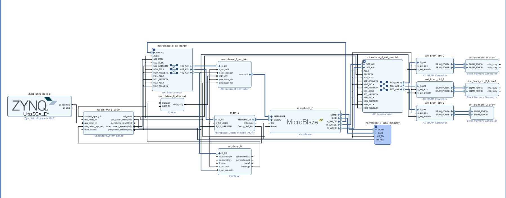The width and height of the screenshot is (506, 198).
Task: Expand BRAM_PORTA input on axi_bram_ctrl_0_bram
Action: pyautogui.click(x=467, y=64)
